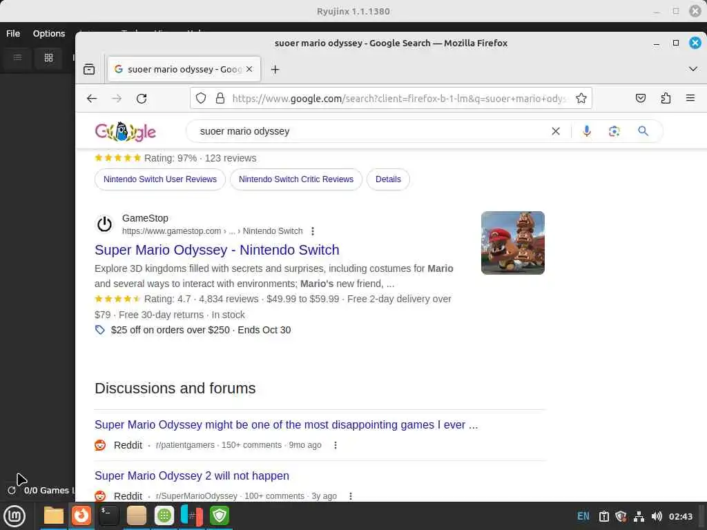
Task: Open Firefox extensions menu
Action: (666, 98)
